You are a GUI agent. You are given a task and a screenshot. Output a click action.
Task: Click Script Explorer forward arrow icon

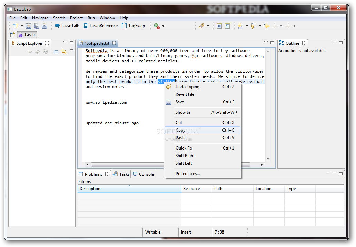[37, 52]
